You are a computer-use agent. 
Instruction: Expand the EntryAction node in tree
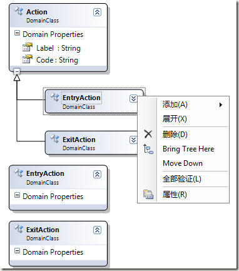pos(133,98)
